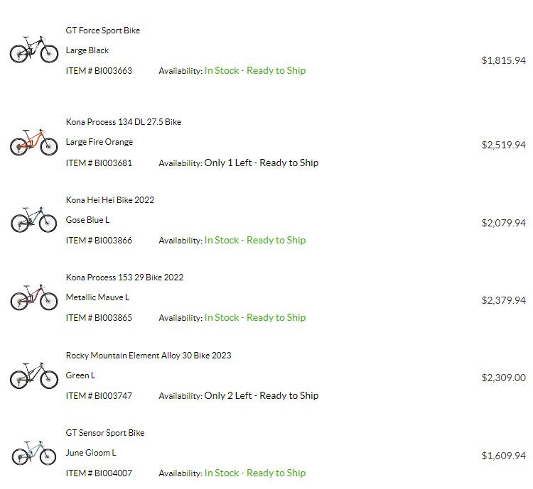Screen dimensions: 533x489
Task: Click the Only 2 Left availability text
Action: 262,395
